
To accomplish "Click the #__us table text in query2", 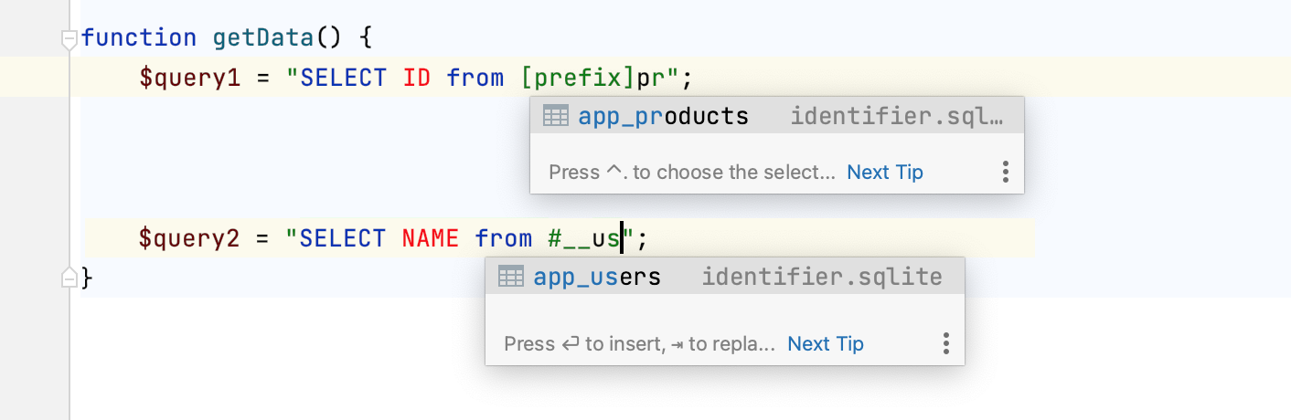I will [x=583, y=239].
